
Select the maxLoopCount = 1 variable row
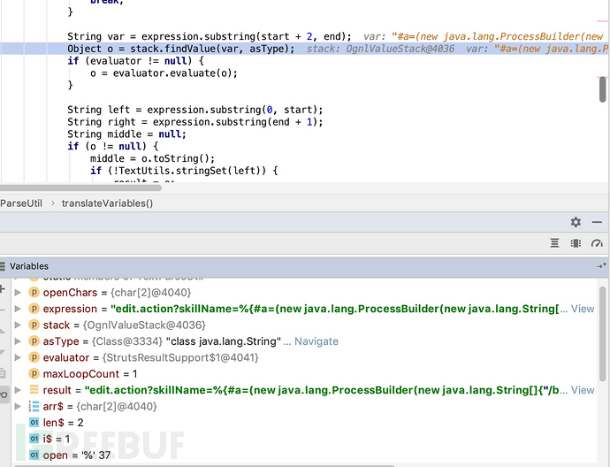click(305, 373)
